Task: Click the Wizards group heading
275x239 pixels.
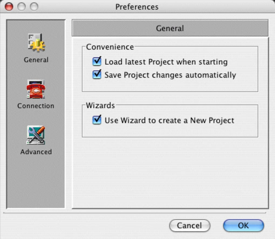Action: (x=100, y=105)
